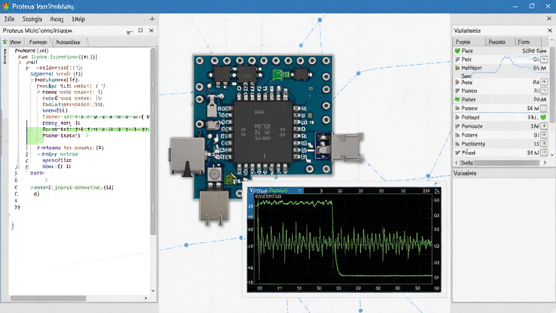The image size is (556, 313).
Task: Click scroll-down arrow of the code editor
Action: 153,291
